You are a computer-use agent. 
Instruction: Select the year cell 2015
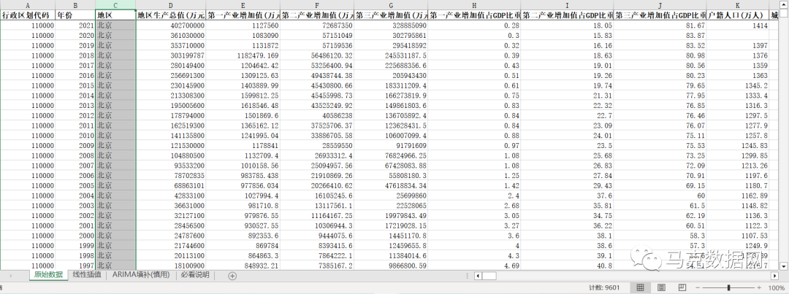[75, 85]
